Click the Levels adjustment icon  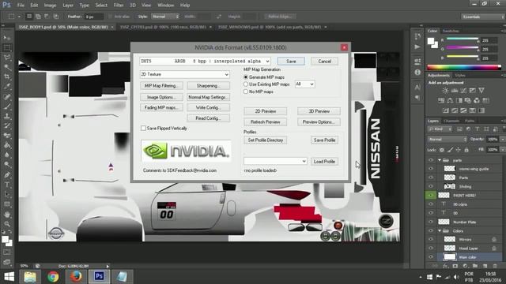(455, 91)
